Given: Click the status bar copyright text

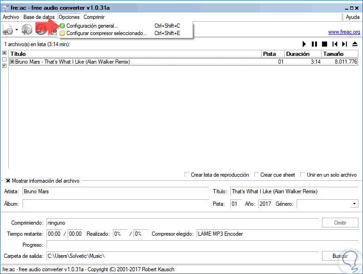Looking at the screenshot, I should (x=88, y=269).
